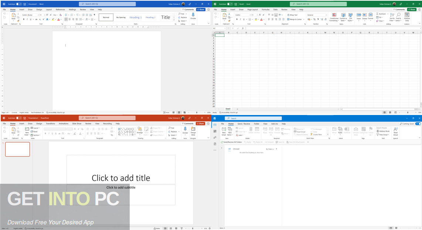Expand the Select dropdown in Word's Editing group

pyautogui.click(x=183, y=21)
